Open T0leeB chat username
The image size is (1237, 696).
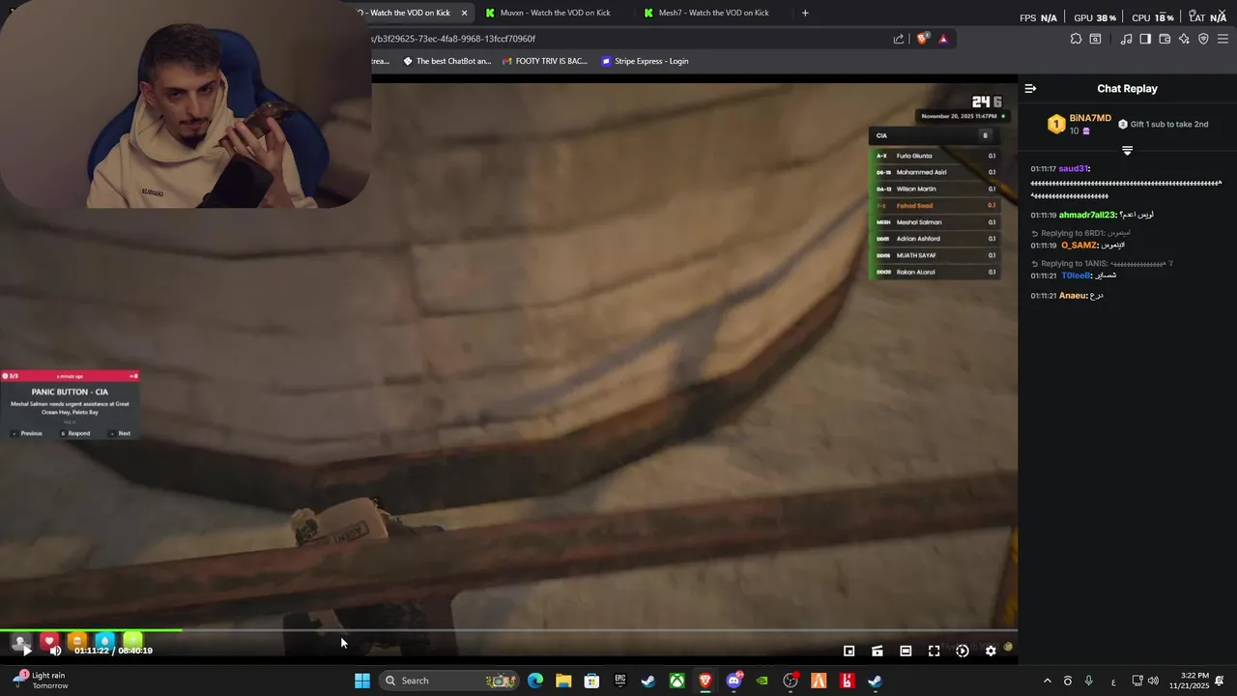pos(1077,275)
